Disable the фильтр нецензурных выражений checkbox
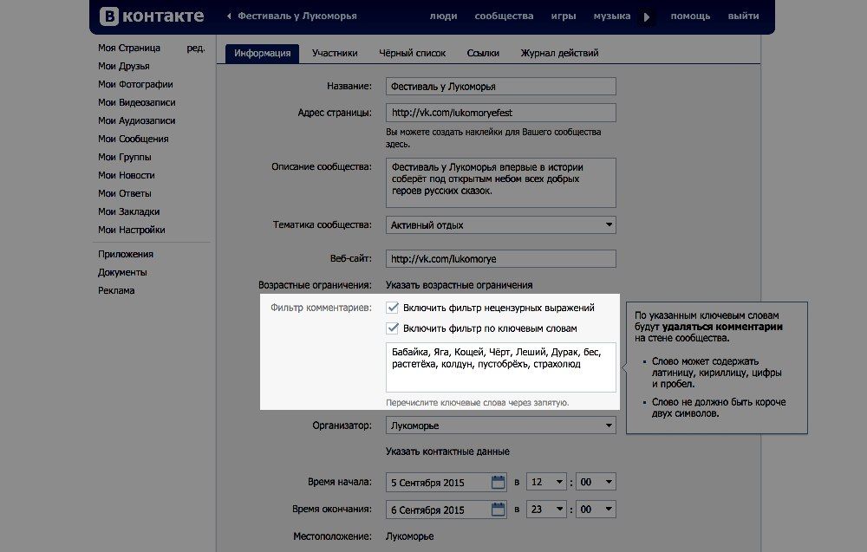 (393, 308)
